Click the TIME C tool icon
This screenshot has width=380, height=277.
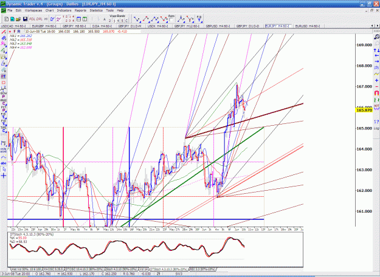pos(4,129)
